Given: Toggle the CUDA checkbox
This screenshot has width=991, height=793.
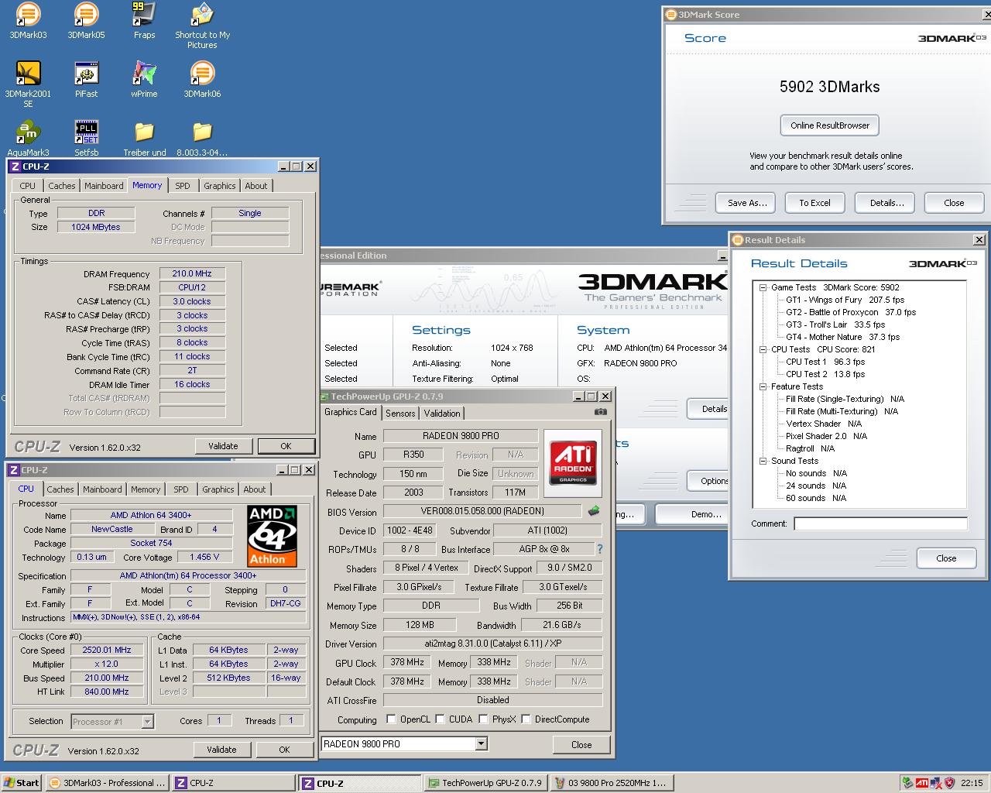Looking at the screenshot, I should coord(440,719).
